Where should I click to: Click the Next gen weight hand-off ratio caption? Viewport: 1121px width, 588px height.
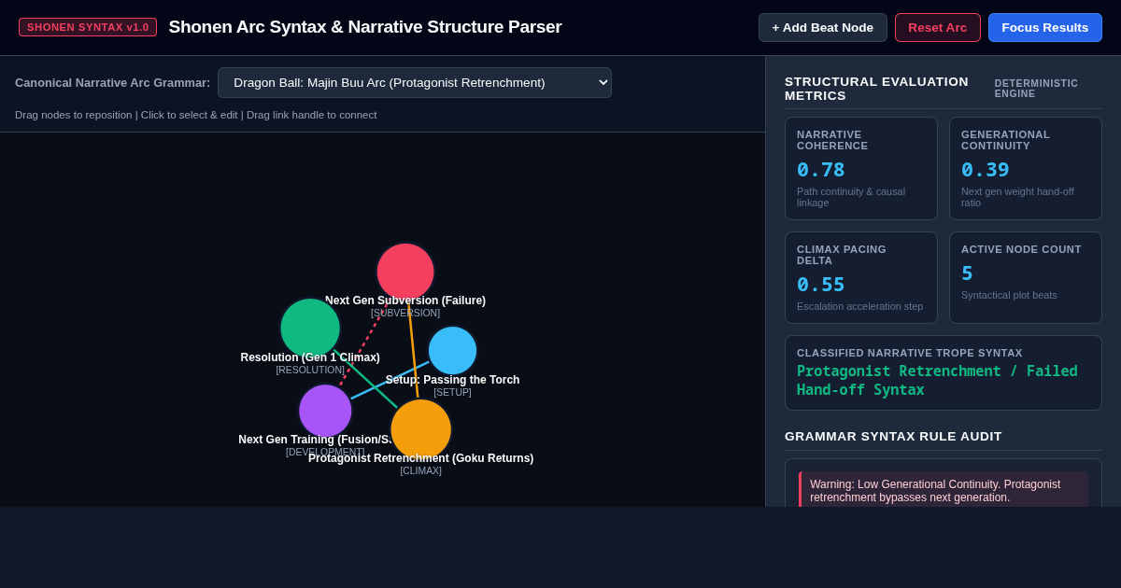click(x=1017, y=197)
